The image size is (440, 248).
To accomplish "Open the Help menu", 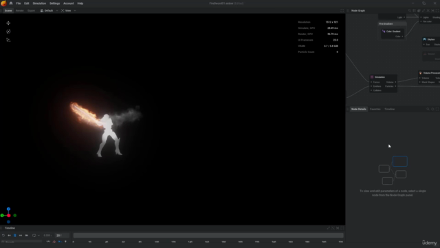I will 80,3.
